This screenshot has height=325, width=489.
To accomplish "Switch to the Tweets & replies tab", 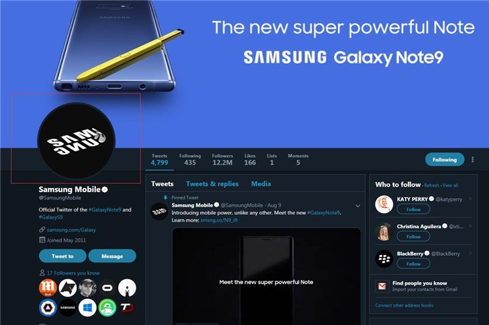I will click(x=212, y=184).
